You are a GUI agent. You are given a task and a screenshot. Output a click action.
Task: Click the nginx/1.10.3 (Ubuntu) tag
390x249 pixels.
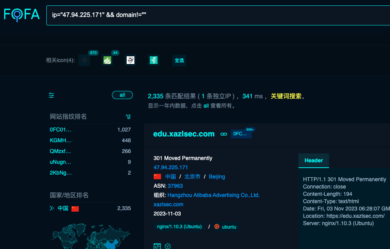point(179,227)
